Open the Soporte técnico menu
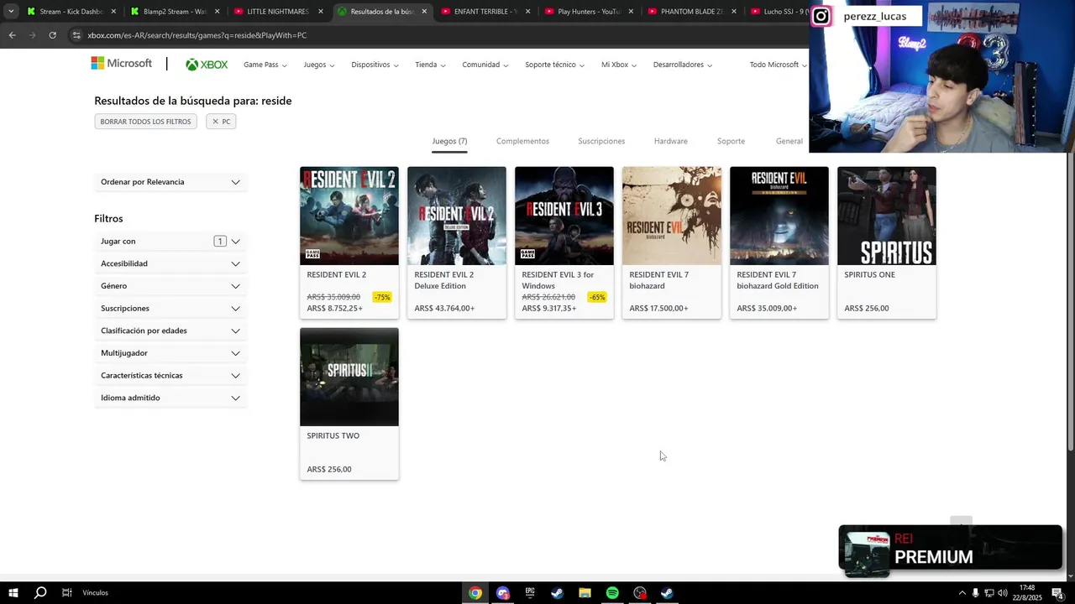This screenshot has height=604, width=1075. pyautogui.click(x=554, y=65)
